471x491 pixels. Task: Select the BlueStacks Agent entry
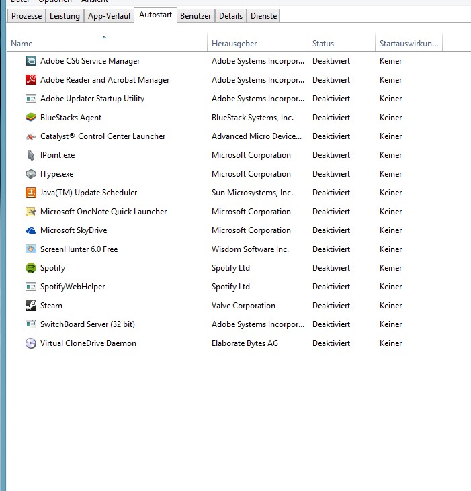71,118
